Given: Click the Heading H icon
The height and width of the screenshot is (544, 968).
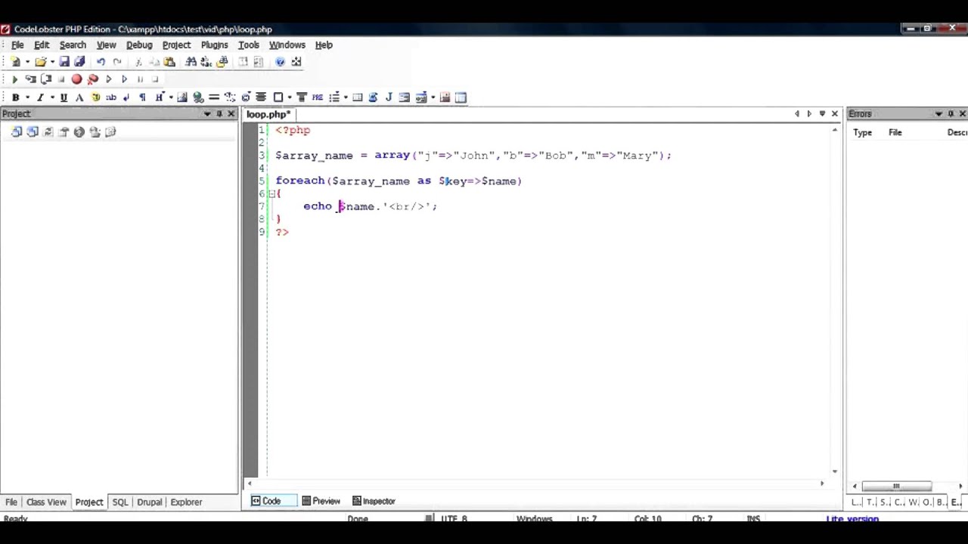Looking at the screenshot, I should click(159, 97).
